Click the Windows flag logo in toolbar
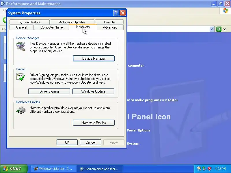This screenshot has height=173, width=231. 225,11
